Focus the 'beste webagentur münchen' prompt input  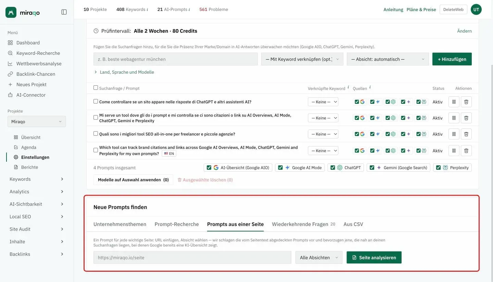[176, 59]
